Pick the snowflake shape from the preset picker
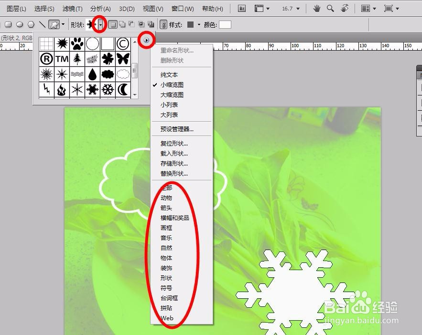Screen dimensions: 422x335 click(x=91, y=89)
